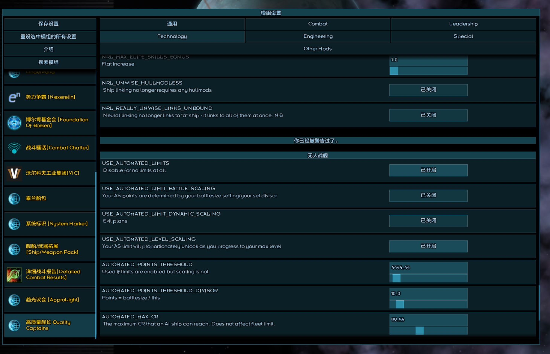Viewport: 550px width, 354px height.
Task: Select the Engineering settings tab
Action: coord(318,36)
